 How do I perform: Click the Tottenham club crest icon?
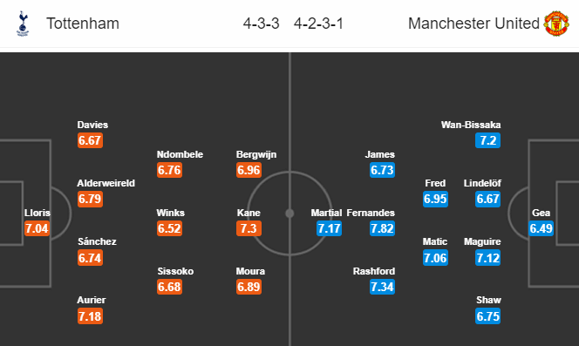pyautogui.click(x=23, y=24)
